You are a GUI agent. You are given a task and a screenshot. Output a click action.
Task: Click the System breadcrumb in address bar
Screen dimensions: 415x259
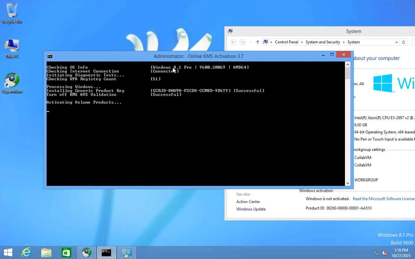(x=354, y=42)
